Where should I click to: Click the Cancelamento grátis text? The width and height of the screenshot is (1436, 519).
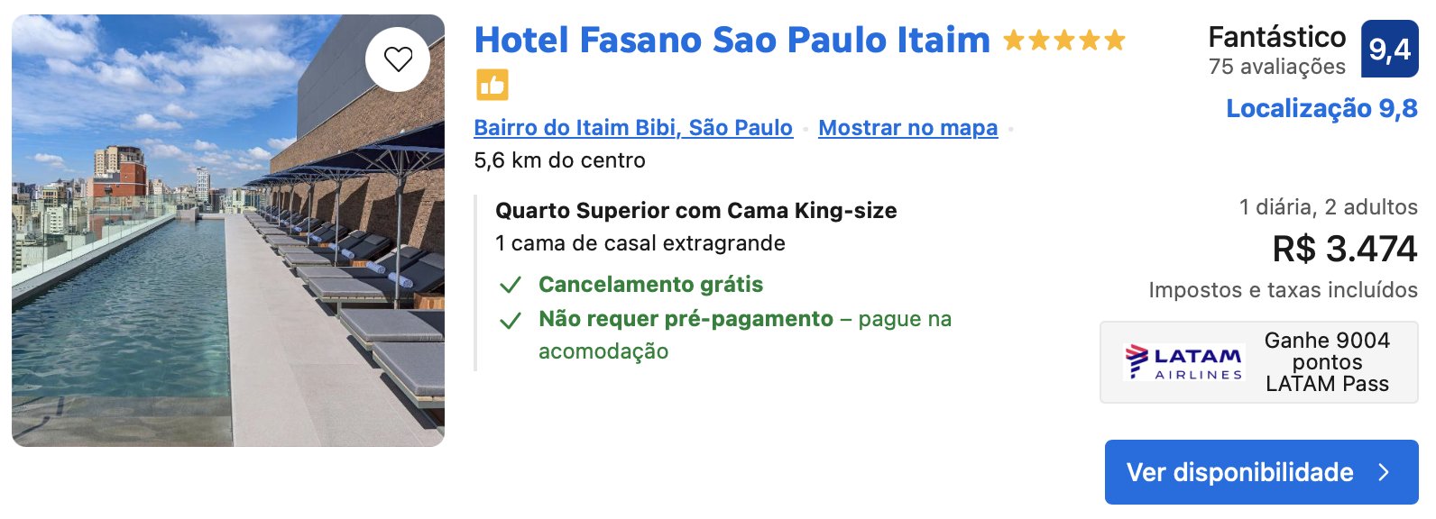(x=650, y=285)
